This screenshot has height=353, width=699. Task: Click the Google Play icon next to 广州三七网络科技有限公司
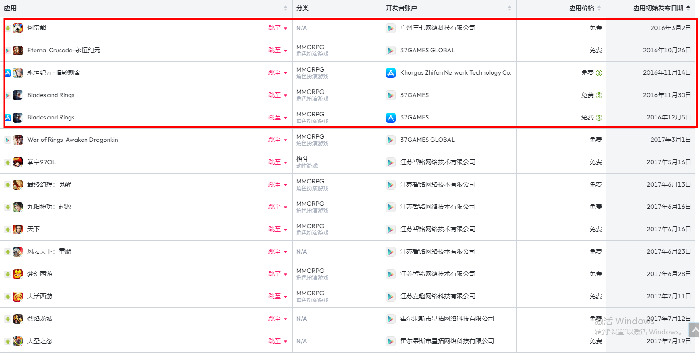[x=391, y=28]
